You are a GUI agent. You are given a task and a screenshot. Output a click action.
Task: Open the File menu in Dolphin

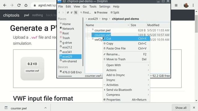(61, 6)
